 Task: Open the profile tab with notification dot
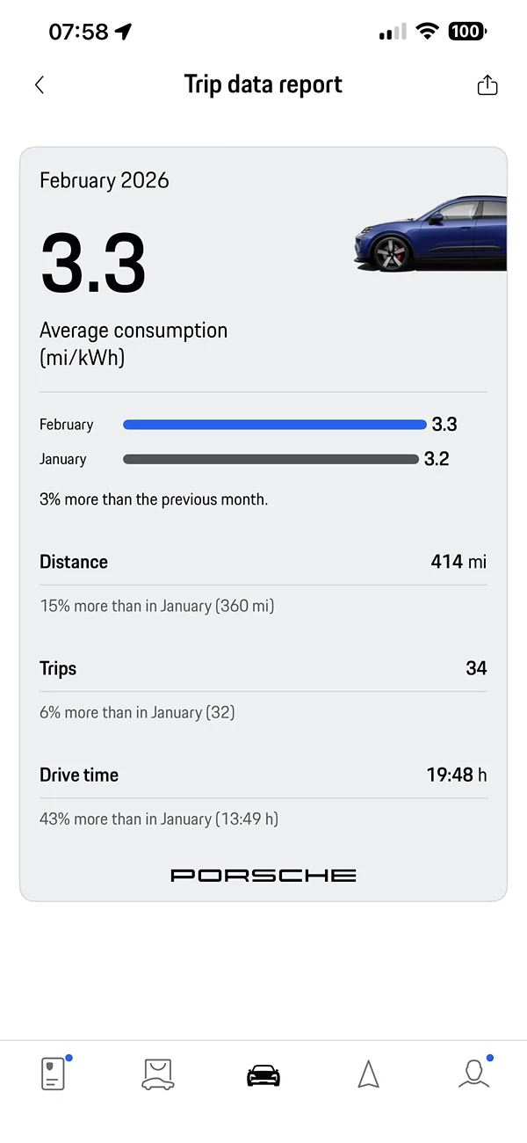point(473,1074)
